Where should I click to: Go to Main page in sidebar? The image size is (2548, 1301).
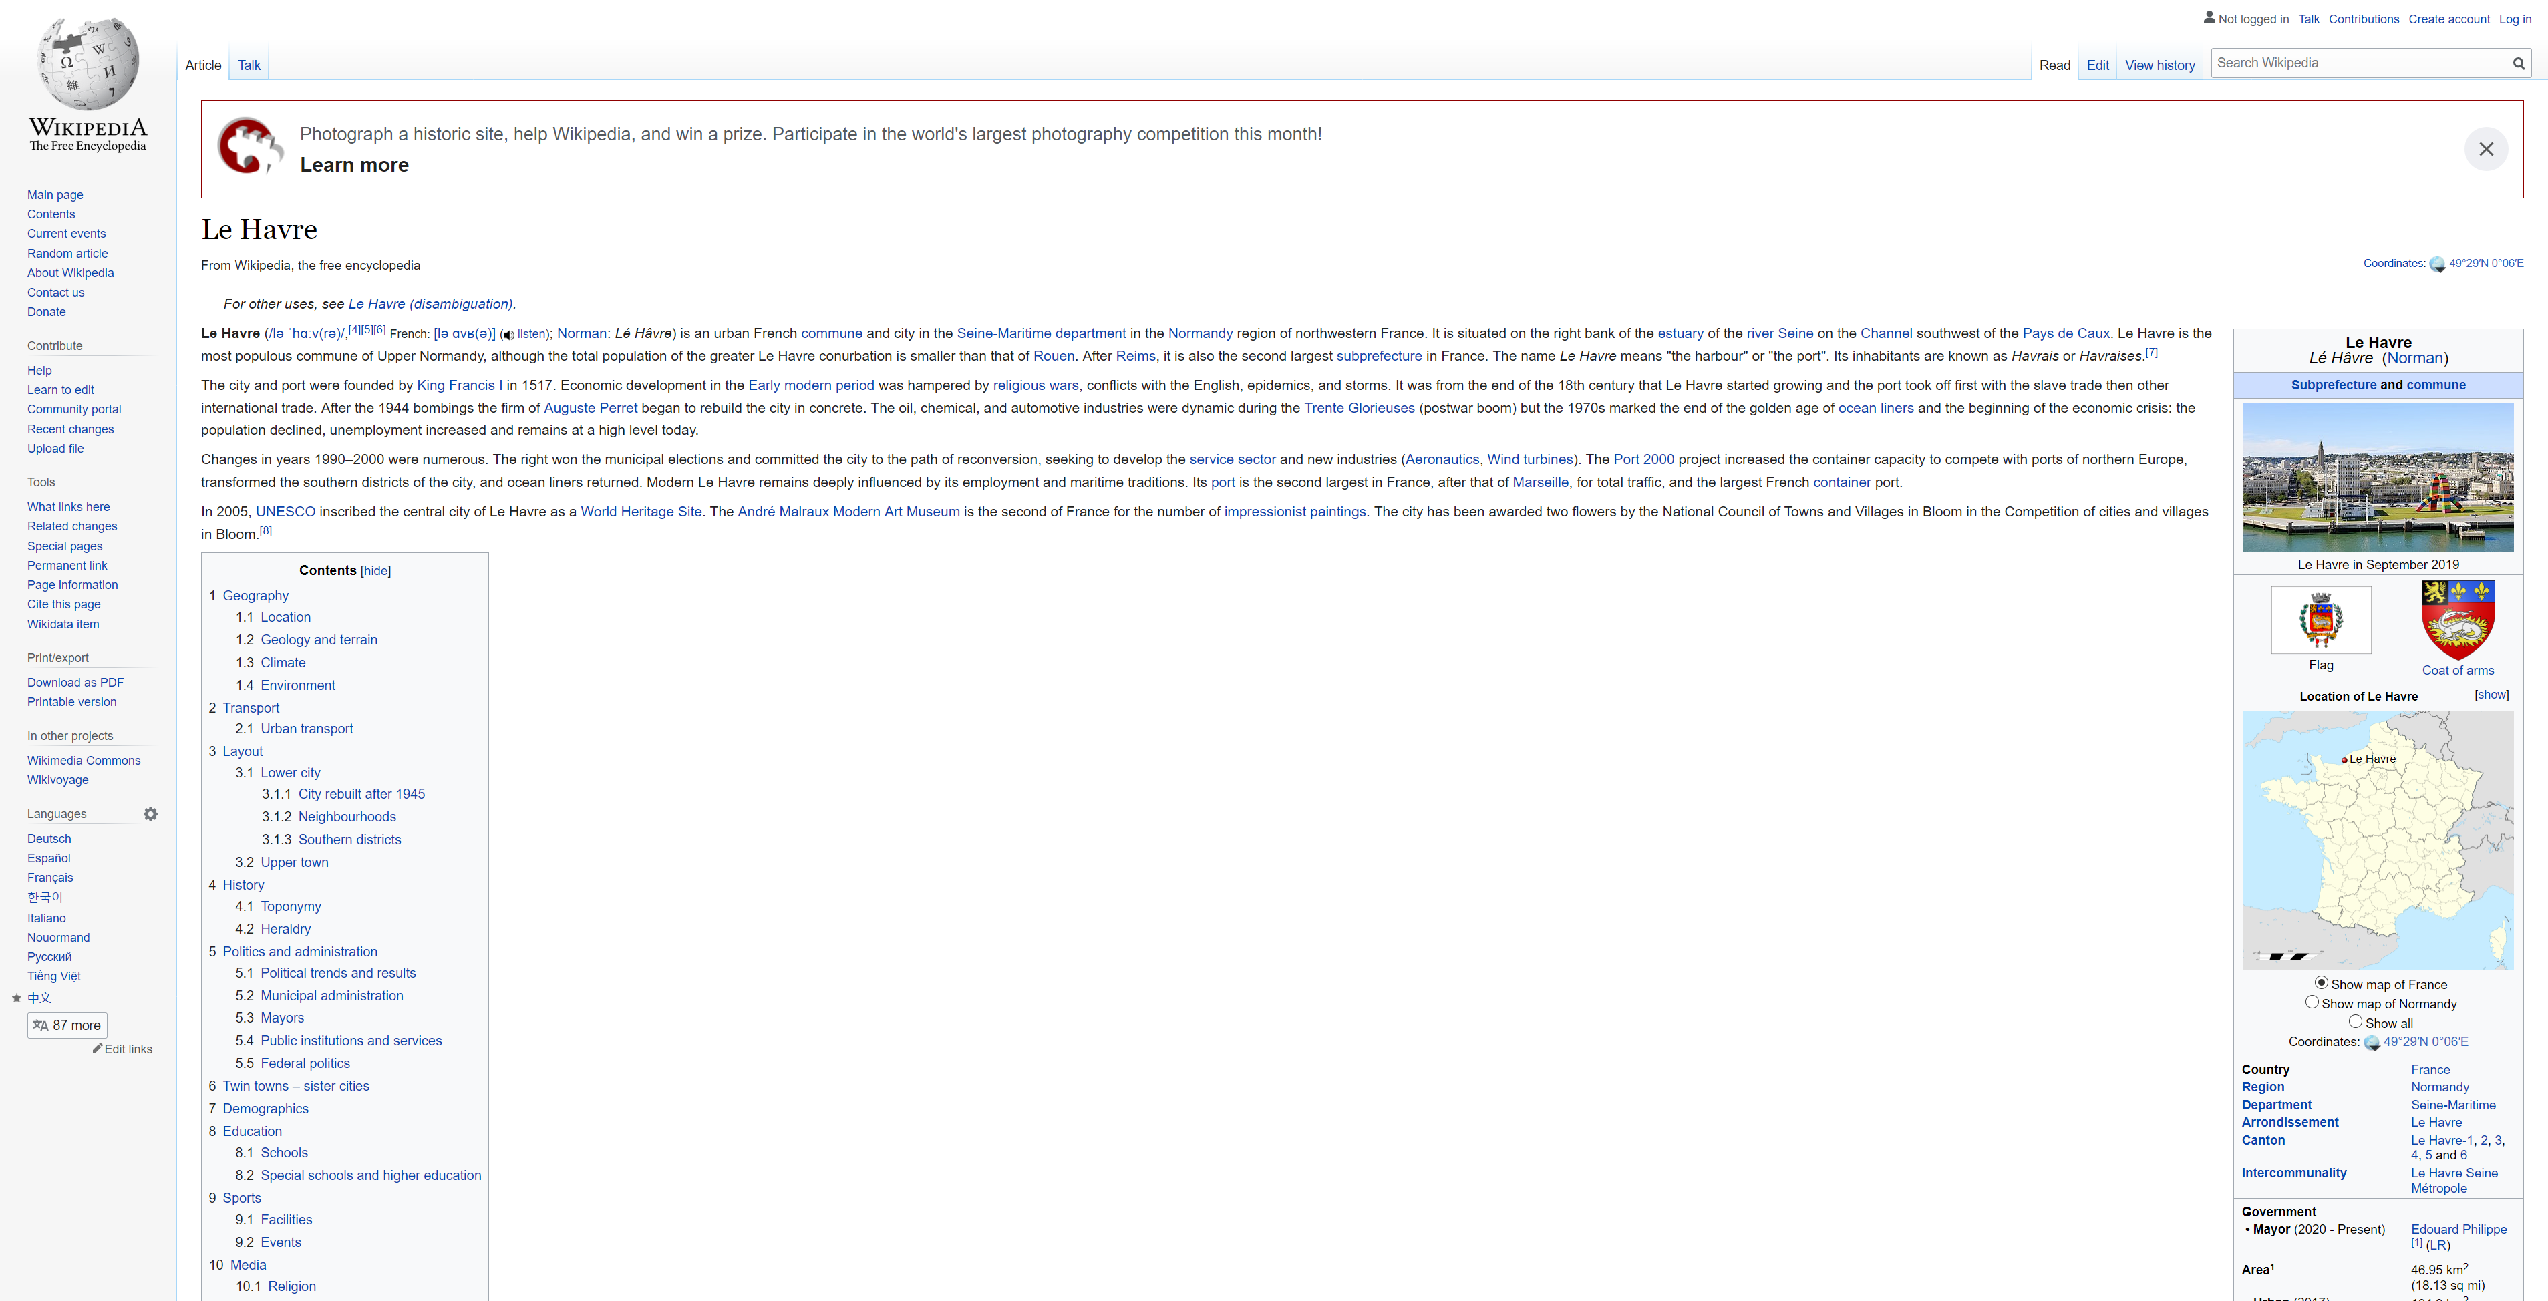point(55,195)
